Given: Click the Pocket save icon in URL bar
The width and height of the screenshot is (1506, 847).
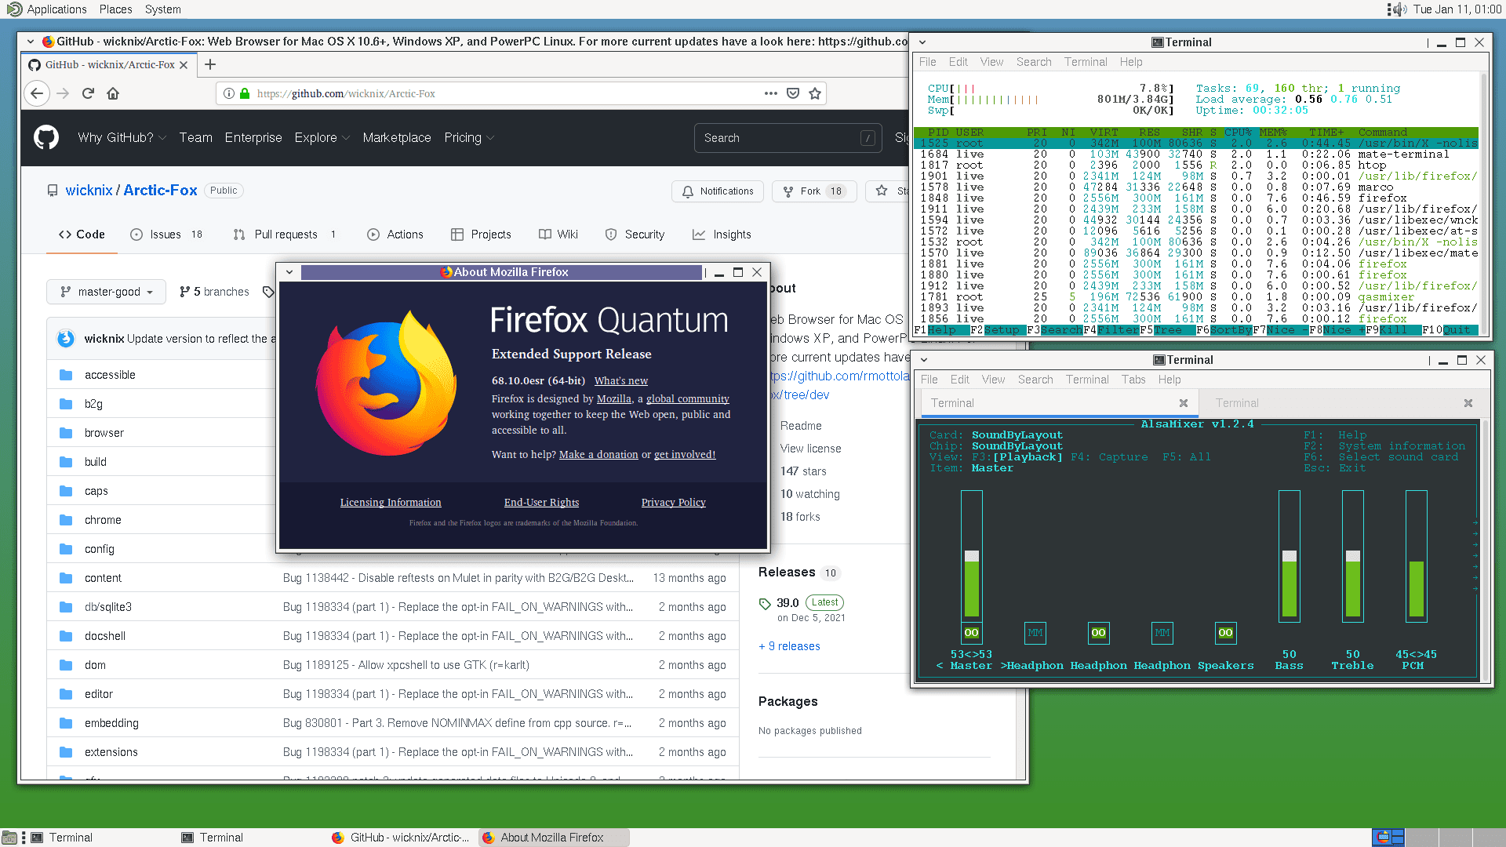Looking at the screenshot, I should [x=793, y=93].
